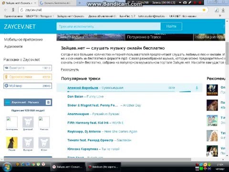Open the Одноклассники bookmark
Viewport: 229px width, 172px height.
(13, 16)
